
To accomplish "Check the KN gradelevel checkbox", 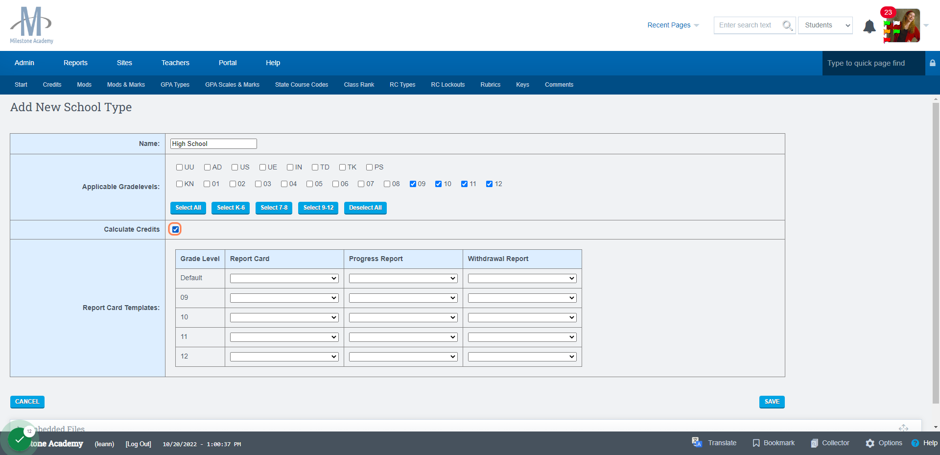I will [179, 184].
